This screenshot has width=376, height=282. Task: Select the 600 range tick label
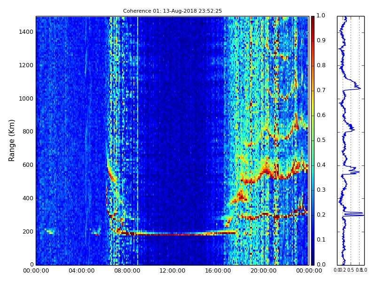[x=28, y=165]
